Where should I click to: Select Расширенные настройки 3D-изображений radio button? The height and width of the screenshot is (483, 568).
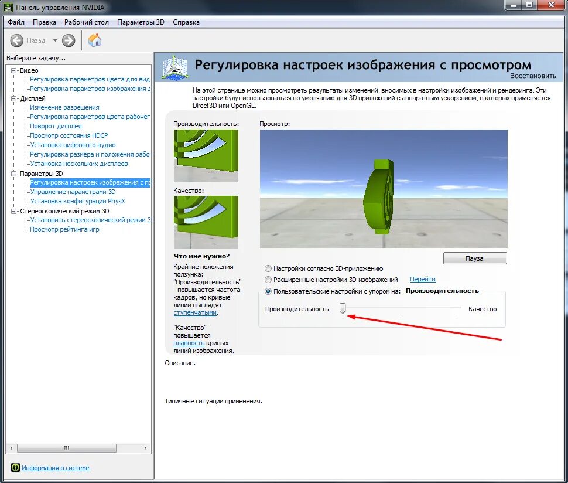pos(268,280)
